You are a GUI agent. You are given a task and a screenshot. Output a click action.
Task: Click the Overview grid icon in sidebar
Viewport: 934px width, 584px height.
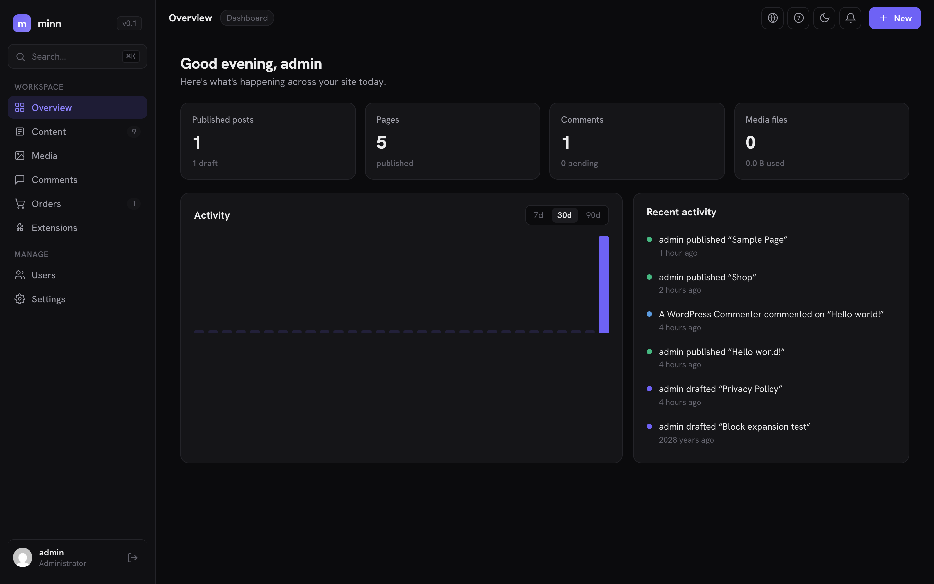(x=20, y=107)
